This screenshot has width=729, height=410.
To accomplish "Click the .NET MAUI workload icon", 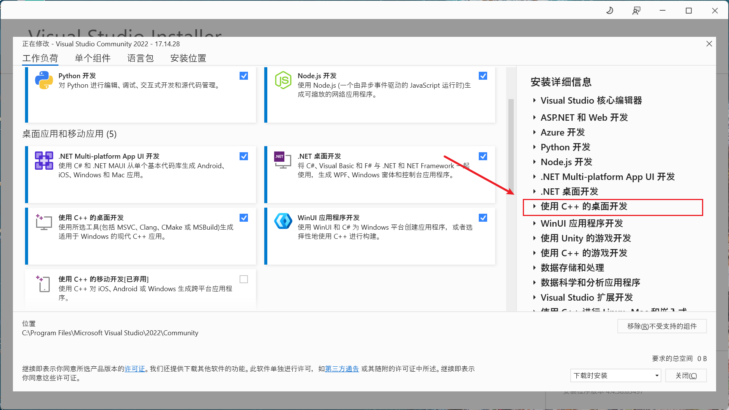I will tap(44, 161).
